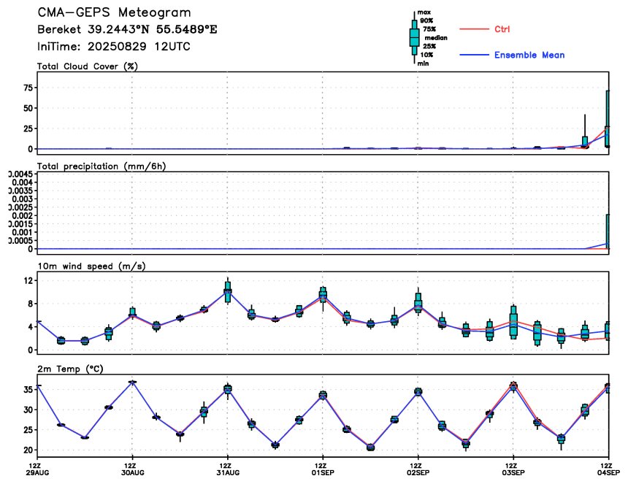Screen dimensions: 628x484
Task: Click the 12Z 30AUG time axis label
Action: [x=133, y=469]
